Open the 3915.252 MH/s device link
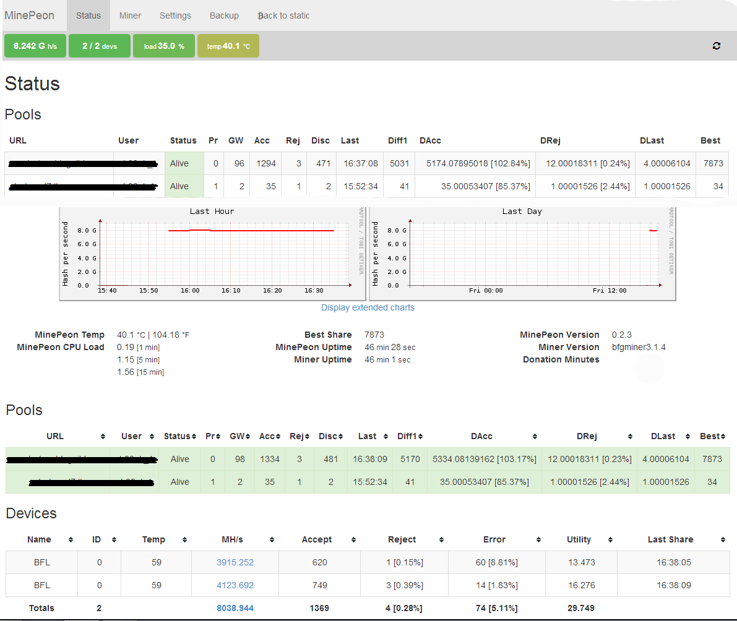The height and width of the screenshot is (621, 737). [x=235, y=562]
